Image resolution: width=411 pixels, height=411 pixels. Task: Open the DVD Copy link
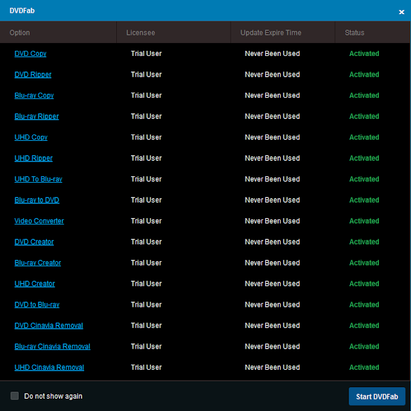coord(30,53)
